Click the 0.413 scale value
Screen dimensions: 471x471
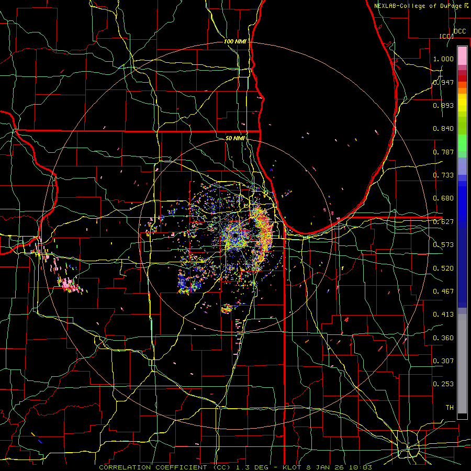coord(443,315)
